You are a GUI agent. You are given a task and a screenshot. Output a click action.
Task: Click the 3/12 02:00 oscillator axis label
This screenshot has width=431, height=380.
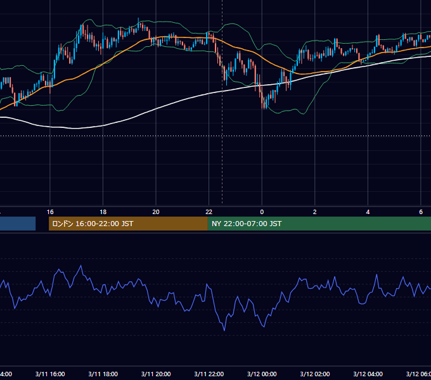point(315,374)
